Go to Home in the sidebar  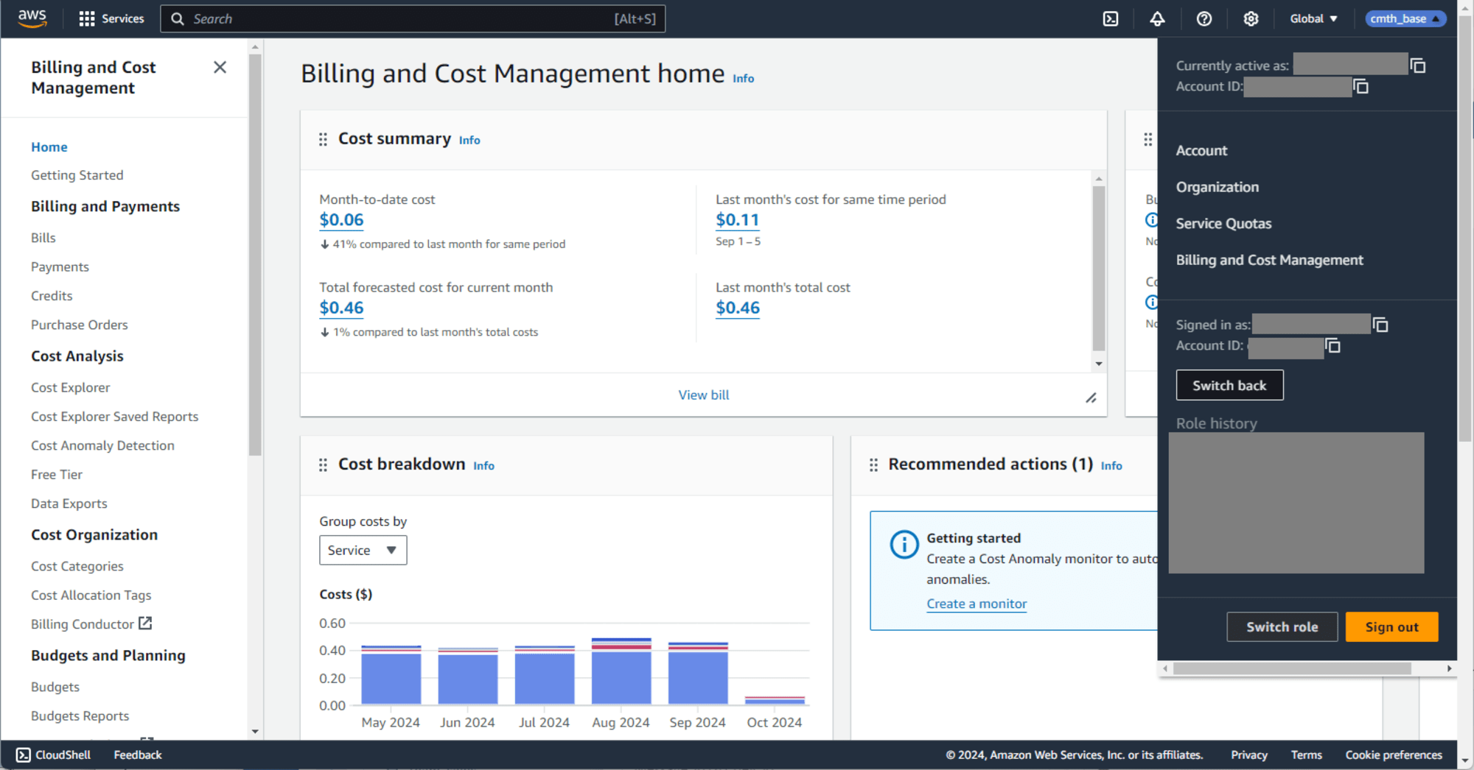(49, 146)
